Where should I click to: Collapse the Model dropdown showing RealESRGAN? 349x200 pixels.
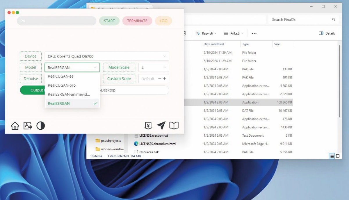(x=72, y=67)
